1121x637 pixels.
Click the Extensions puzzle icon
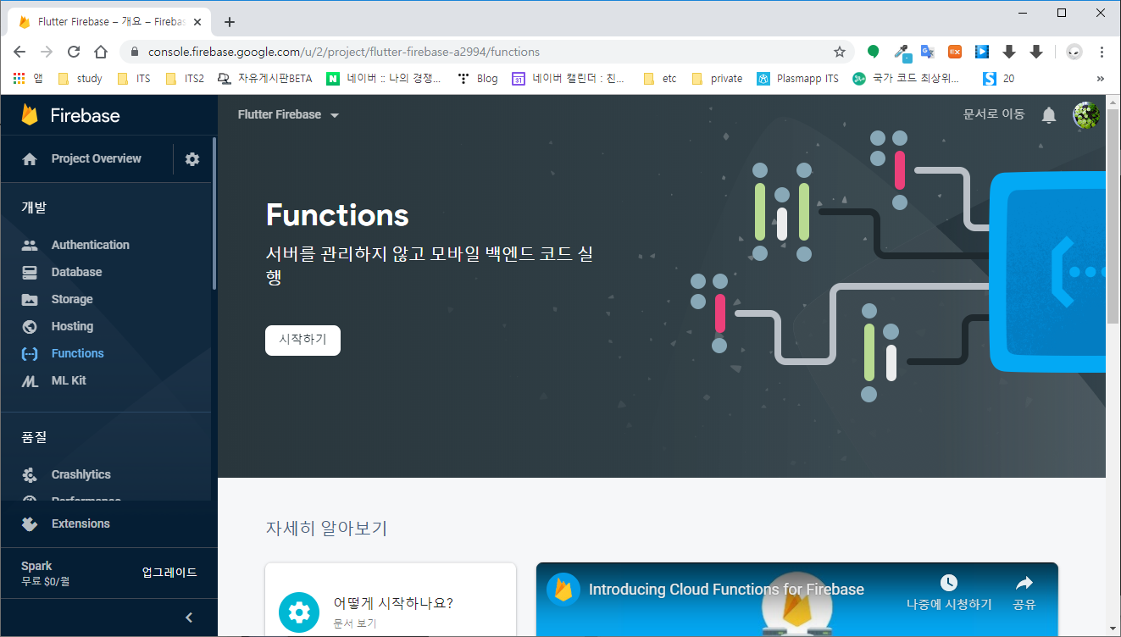tap(30, 523)
